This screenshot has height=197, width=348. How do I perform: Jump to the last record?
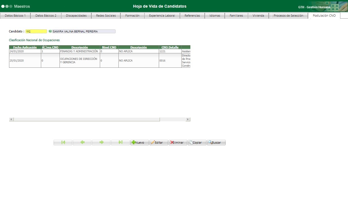(120, 143)
